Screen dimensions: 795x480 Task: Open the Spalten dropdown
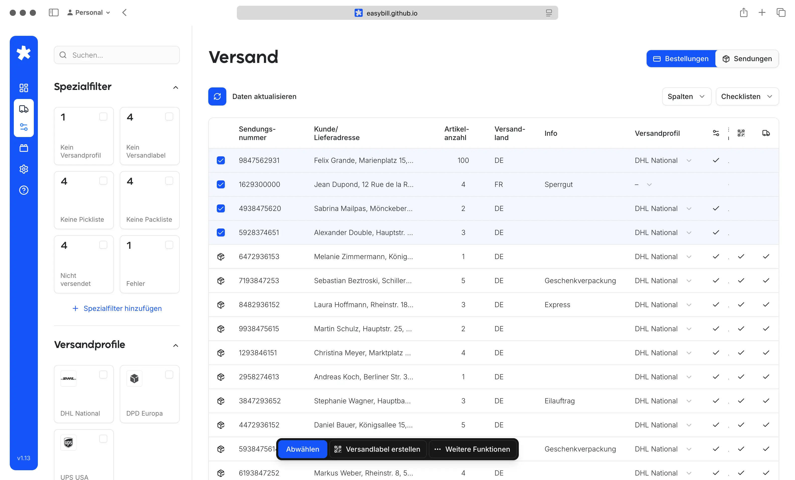click(x=686, y=96)
